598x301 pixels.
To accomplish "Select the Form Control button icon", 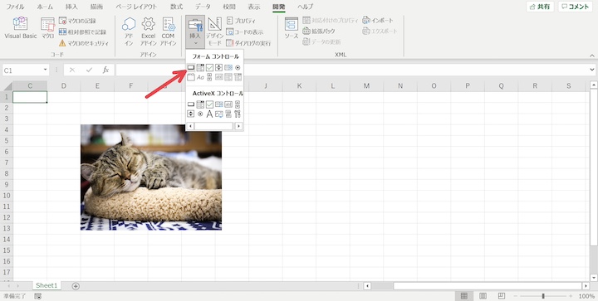I will (x=191, y=68).
